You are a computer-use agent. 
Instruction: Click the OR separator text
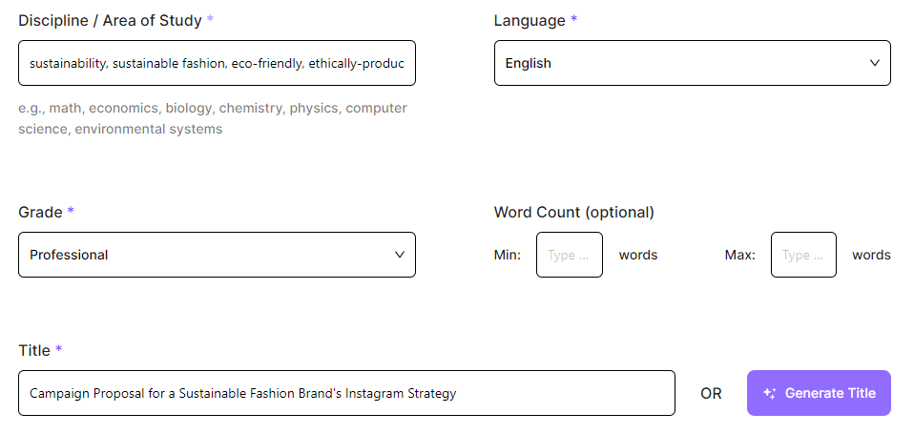tap(711, 393)
